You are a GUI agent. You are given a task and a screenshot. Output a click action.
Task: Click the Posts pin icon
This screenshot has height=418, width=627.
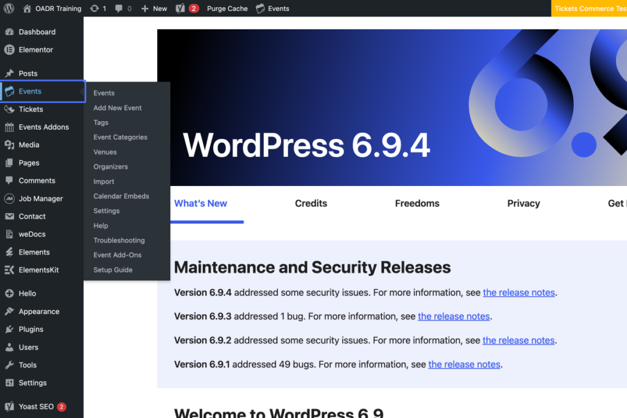point(9,73)
